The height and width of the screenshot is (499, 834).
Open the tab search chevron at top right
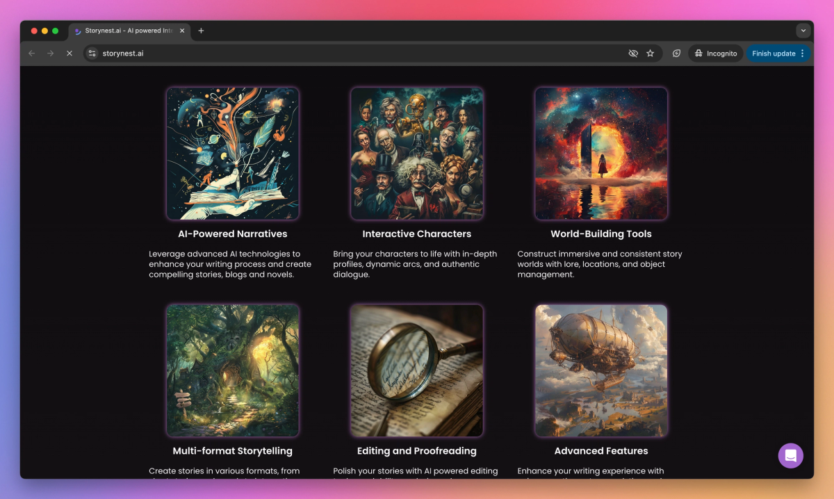(x=803, y=31)
